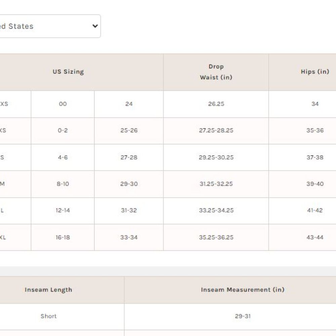The width and height of the screenshot is (336, 336).
Task: Select the Short inseam row
Action: pos(48,316)
